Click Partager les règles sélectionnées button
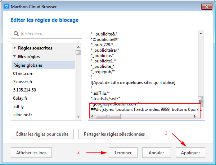This screenshot has width=216, height=165. click(114, 134)
